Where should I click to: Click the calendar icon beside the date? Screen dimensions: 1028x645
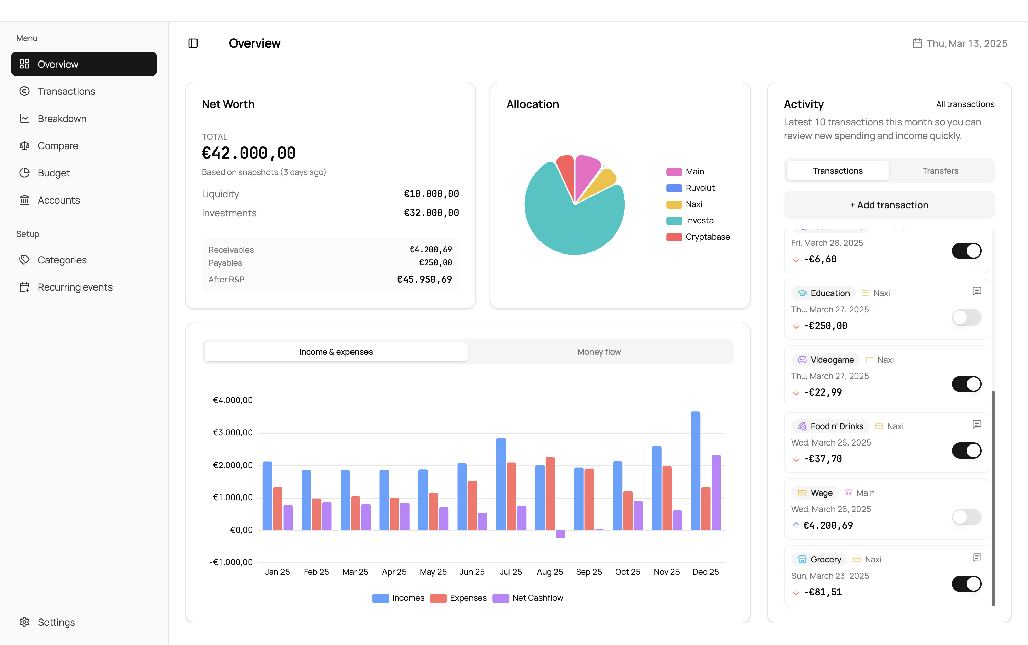(917, 43)
